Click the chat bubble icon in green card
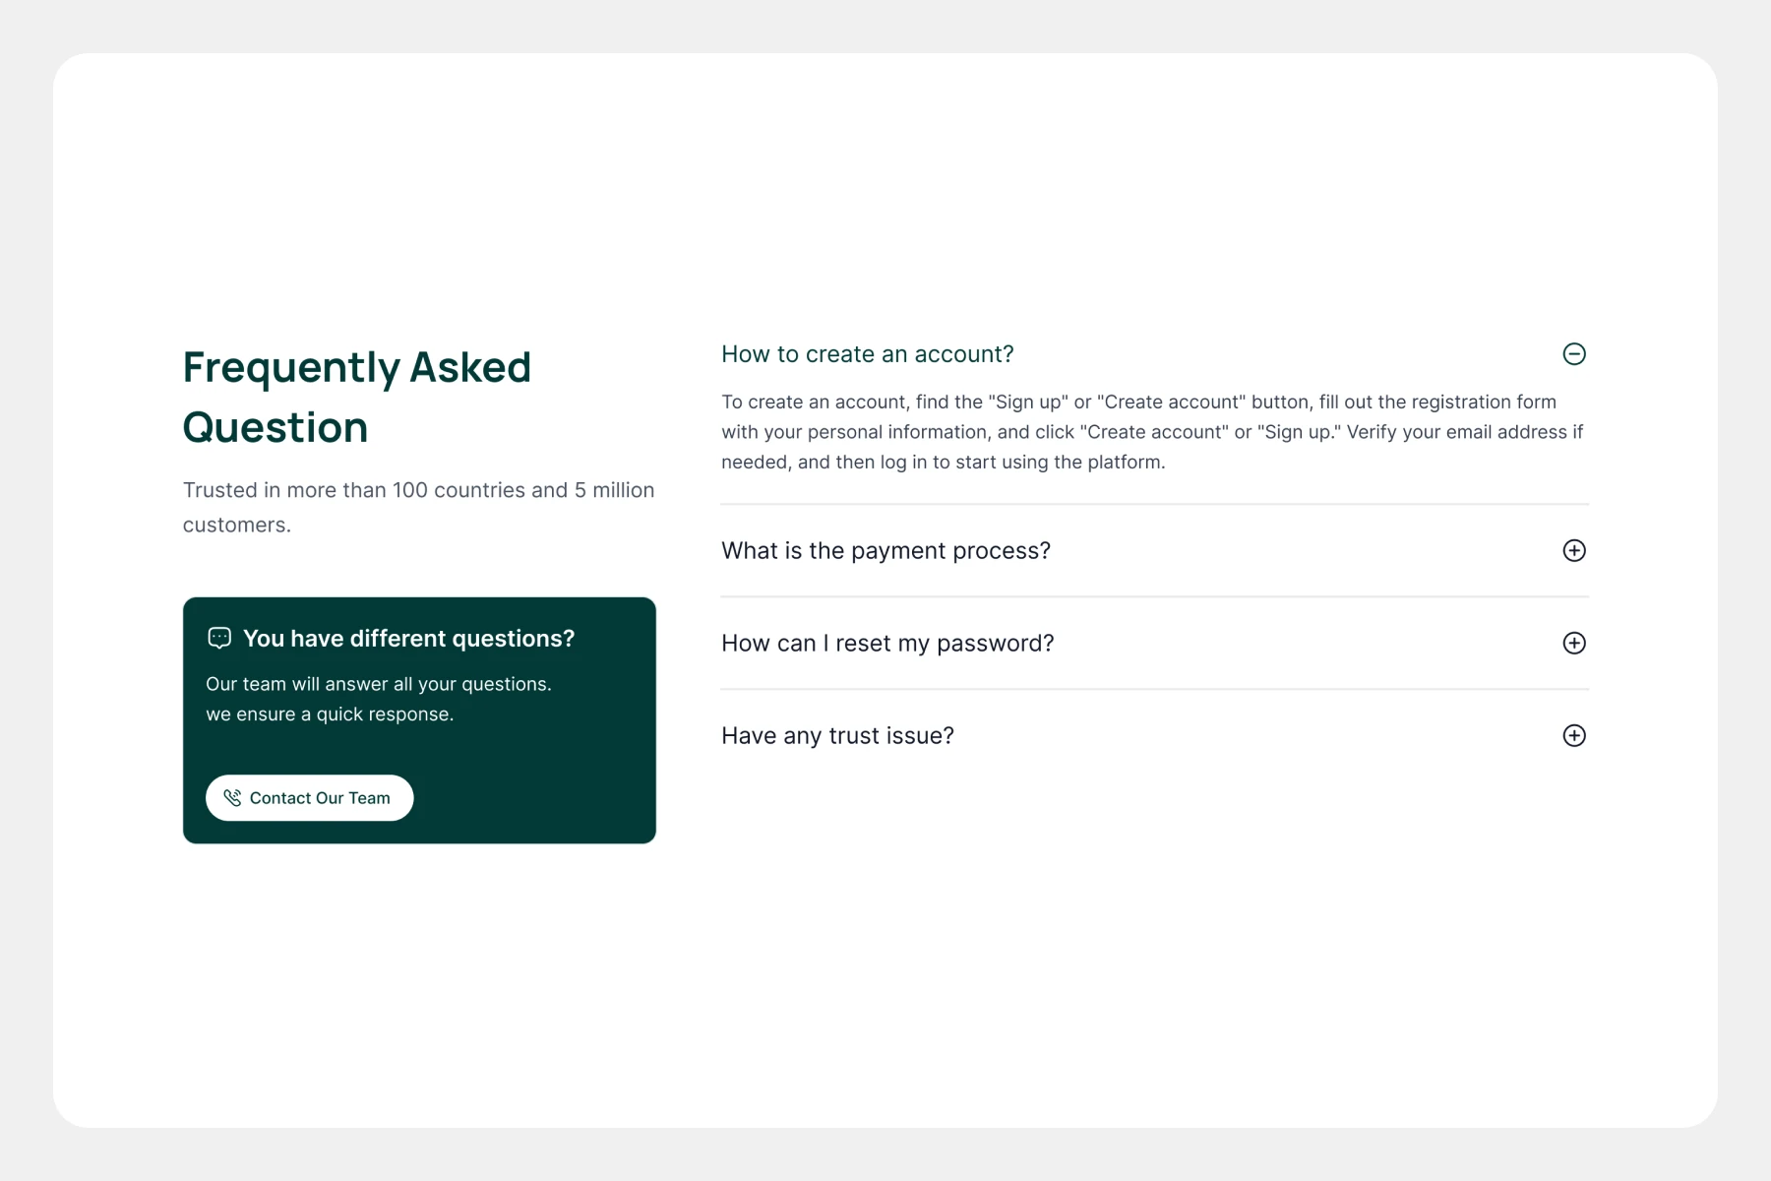 pyautogui.click(x=219, y=639)
